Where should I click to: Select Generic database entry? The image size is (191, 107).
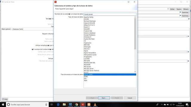coord(90,33)
